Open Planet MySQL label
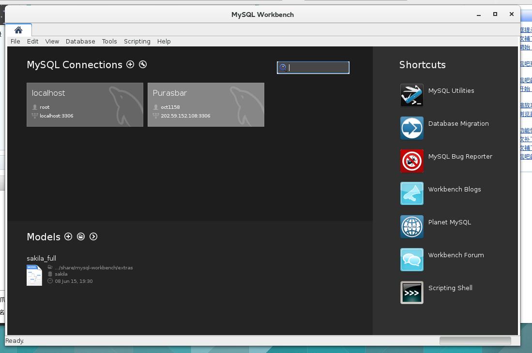The image size is (532, 353). coord(450,222)
